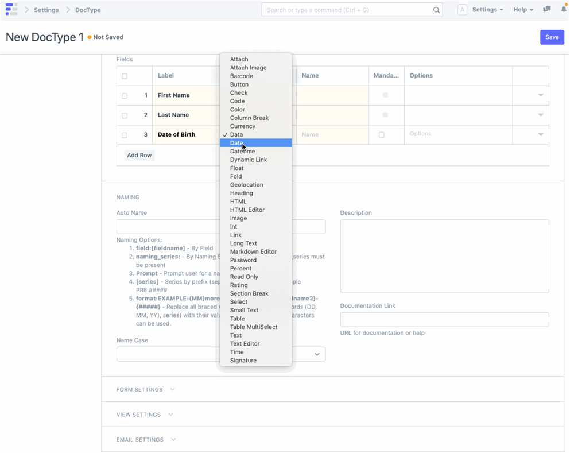582x453 pixels.
Task: Tick the row checkbox for First Name
Action: point(125,96)
